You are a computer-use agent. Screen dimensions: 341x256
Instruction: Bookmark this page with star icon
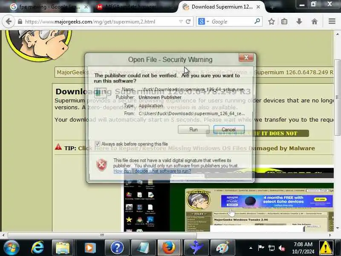tap(272, 22)
